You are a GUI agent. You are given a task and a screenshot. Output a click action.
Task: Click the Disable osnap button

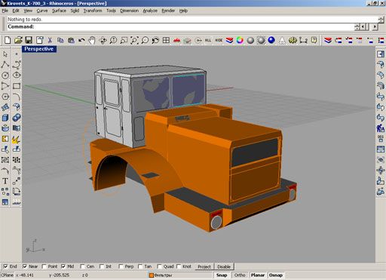[x=224, y=266]
